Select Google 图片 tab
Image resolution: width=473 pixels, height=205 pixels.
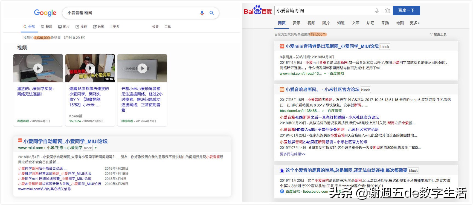pos(63,27)
